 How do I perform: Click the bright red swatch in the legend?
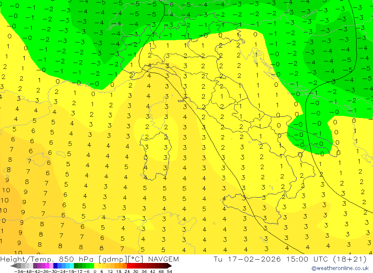[x=129, y=266]
